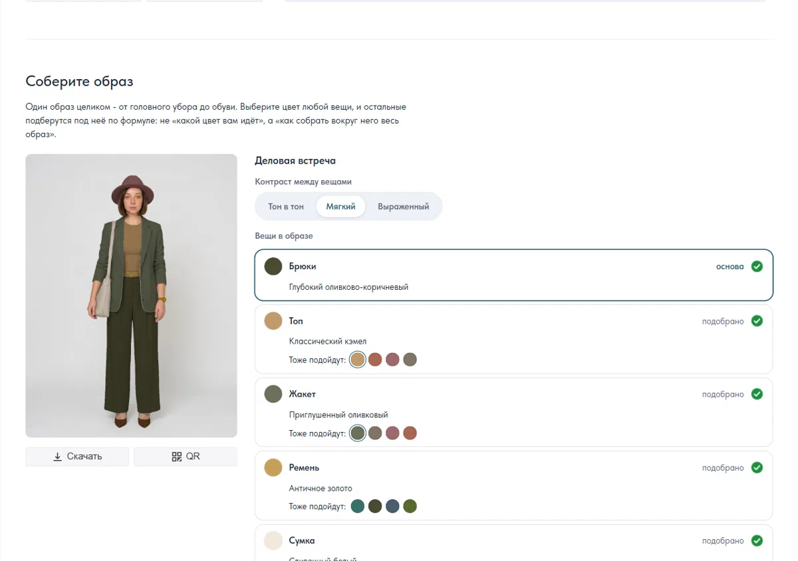Screen dimensions: 798x561
Task: Choose the taupe alternative for Жакет
Action: (x=375, y=433)
